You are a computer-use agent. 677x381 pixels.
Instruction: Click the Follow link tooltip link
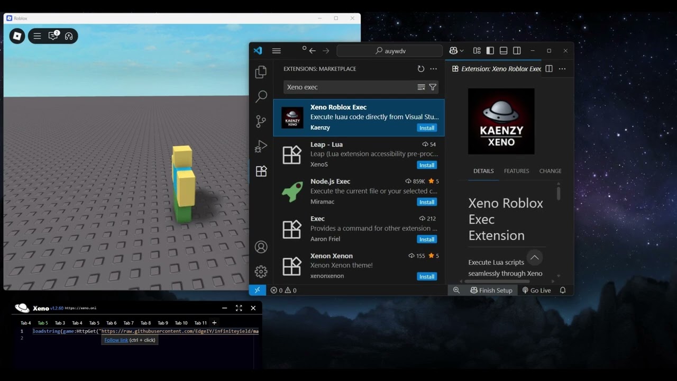coord(116,340)
